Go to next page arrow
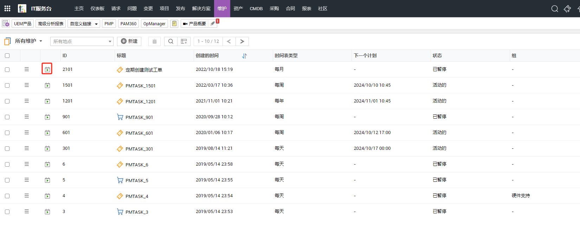 pos(242,41)
